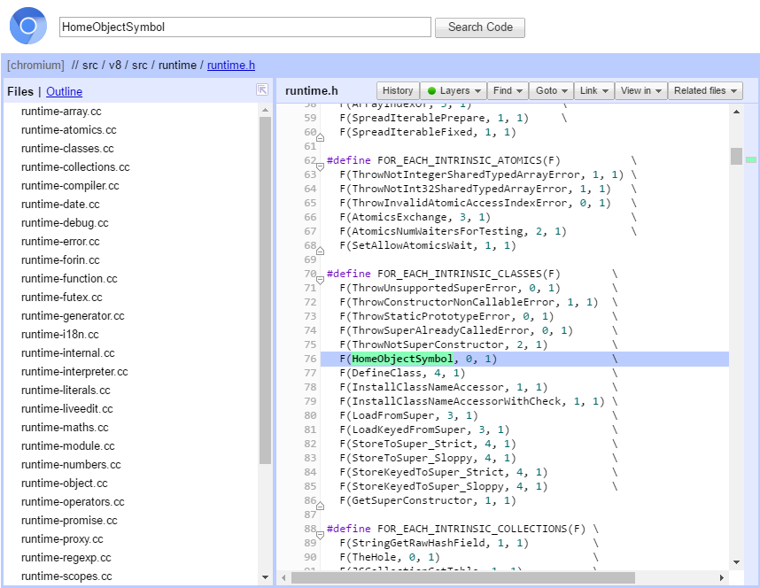Fold the FOR_EACH_INTRINSIC_COLLECTIONS block at line 88
Image resolution: width=760 pixels, height=588 pixels.
(320, 533)
